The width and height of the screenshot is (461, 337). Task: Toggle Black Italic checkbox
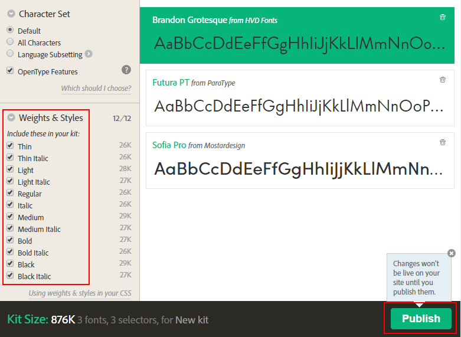[10, 275]
